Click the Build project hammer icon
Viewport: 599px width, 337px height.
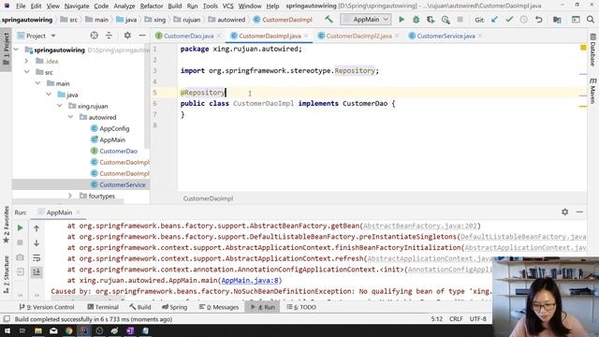coord(329,19)
